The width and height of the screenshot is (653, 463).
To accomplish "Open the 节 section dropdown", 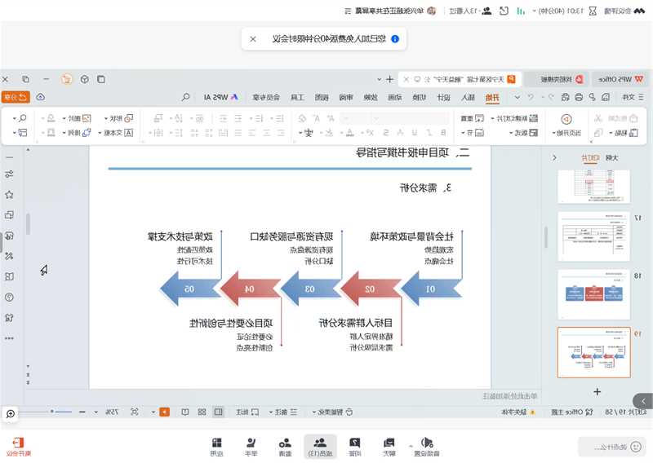I will (473, 133).
